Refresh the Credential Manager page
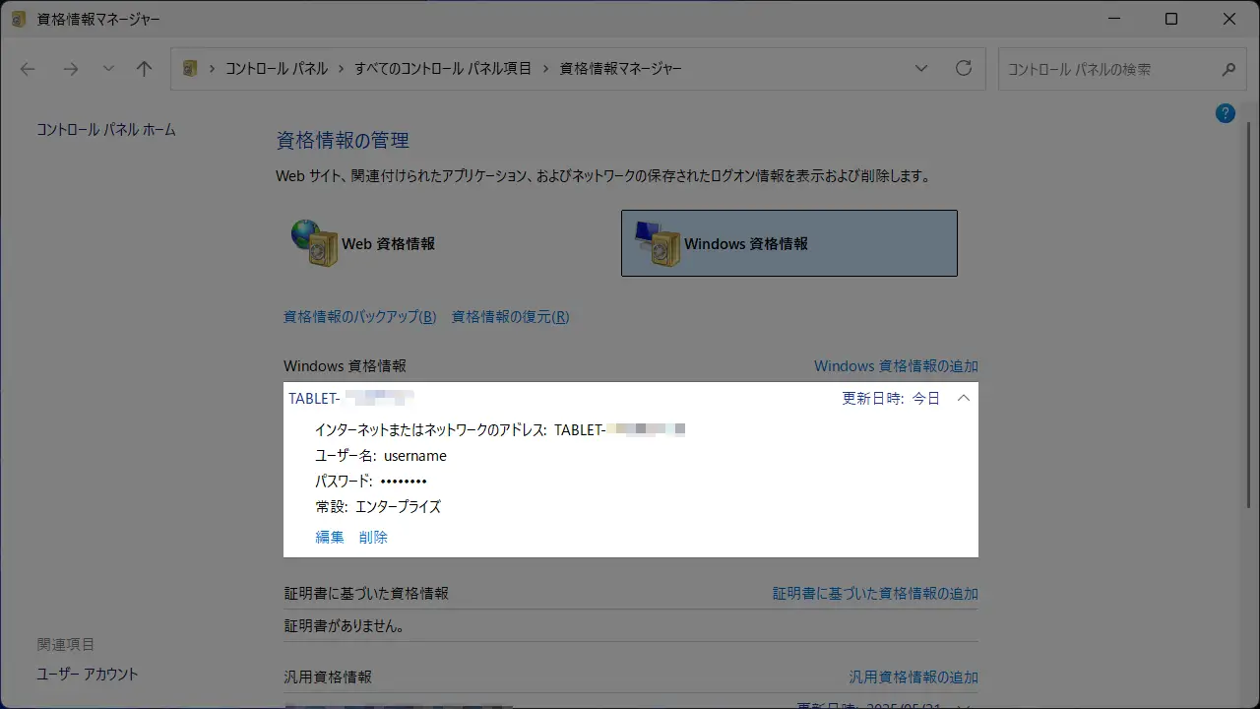1260x709 pixels. point(964,69)
